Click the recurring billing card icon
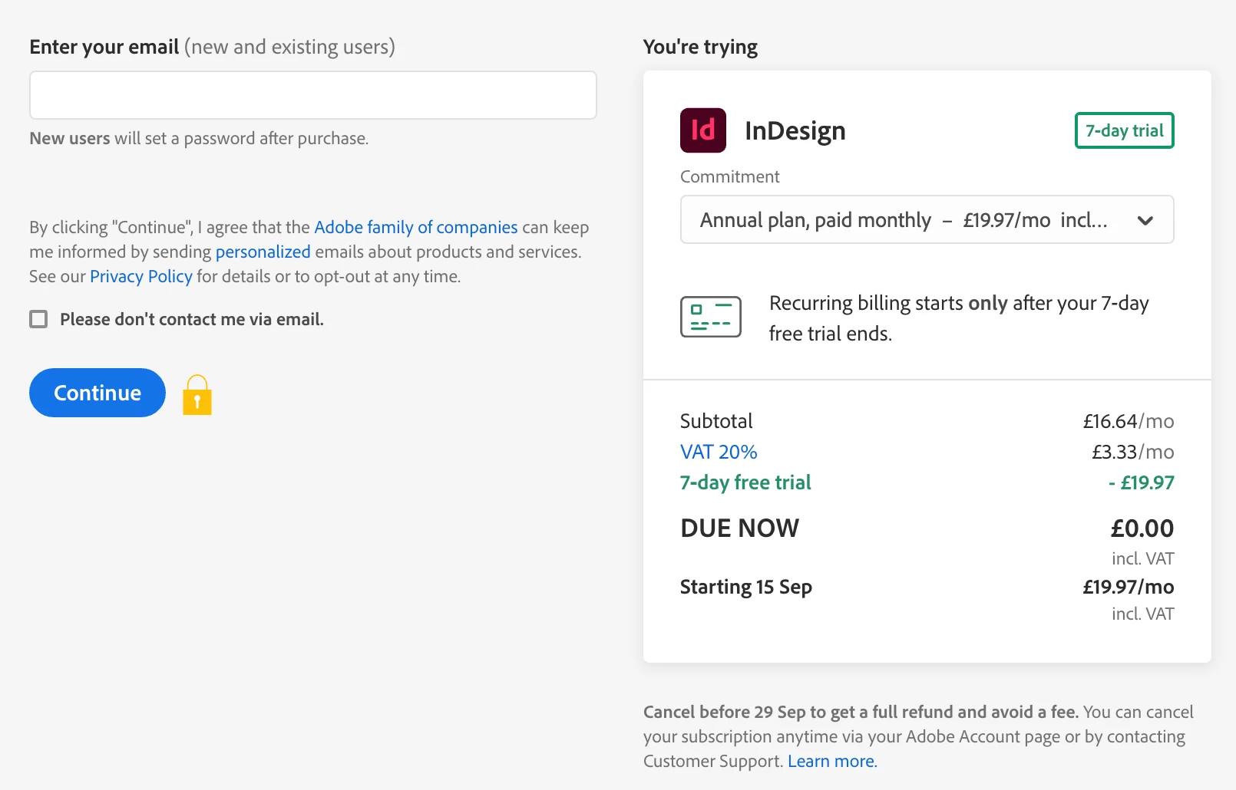The image size is (1236, 790). click(710, 317)
